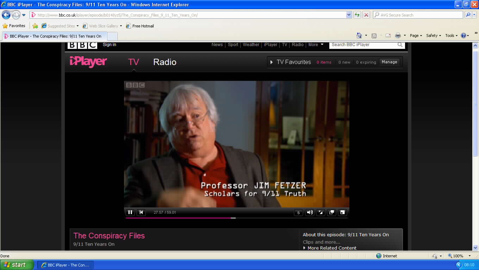The width and height of the screenshot is (479, 270).
Task: Go back with the browser Back arrow
Action: [6, 15]
